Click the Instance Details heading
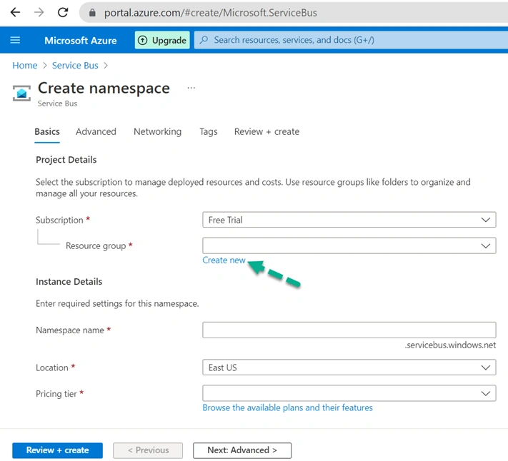508x461 pixels. click(69, 282)
